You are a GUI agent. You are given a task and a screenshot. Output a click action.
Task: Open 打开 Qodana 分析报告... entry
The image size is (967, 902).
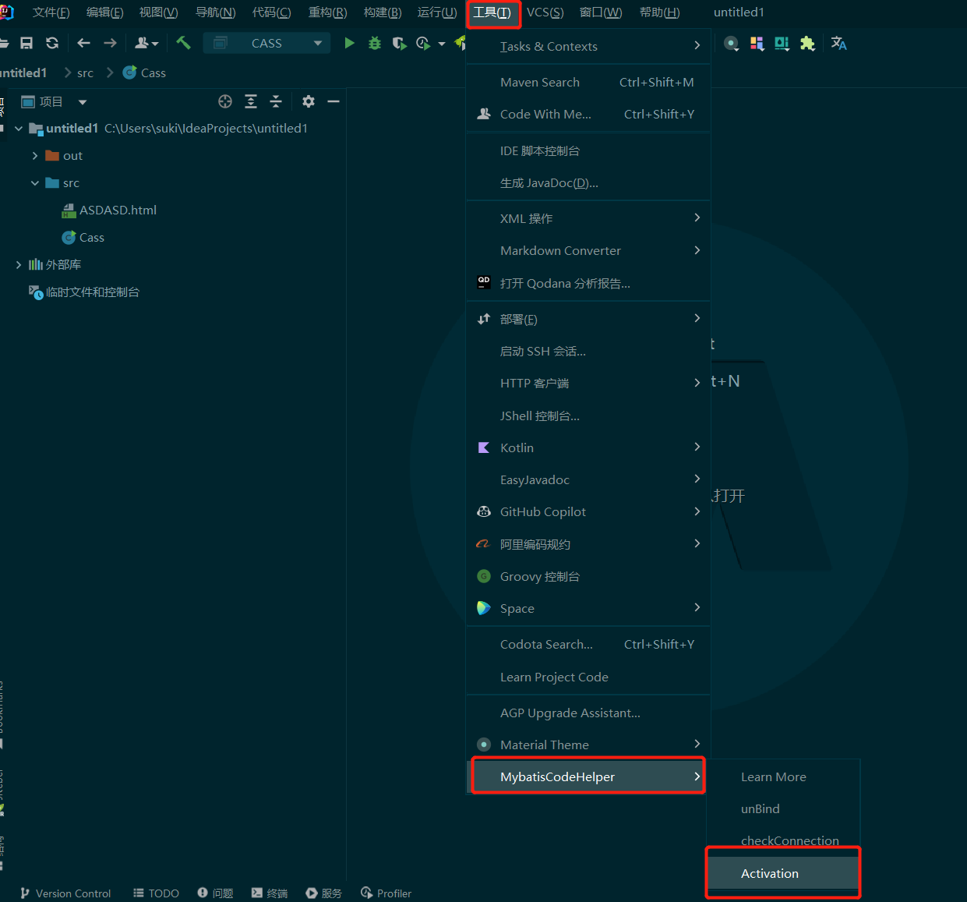(x=588, y=283)
